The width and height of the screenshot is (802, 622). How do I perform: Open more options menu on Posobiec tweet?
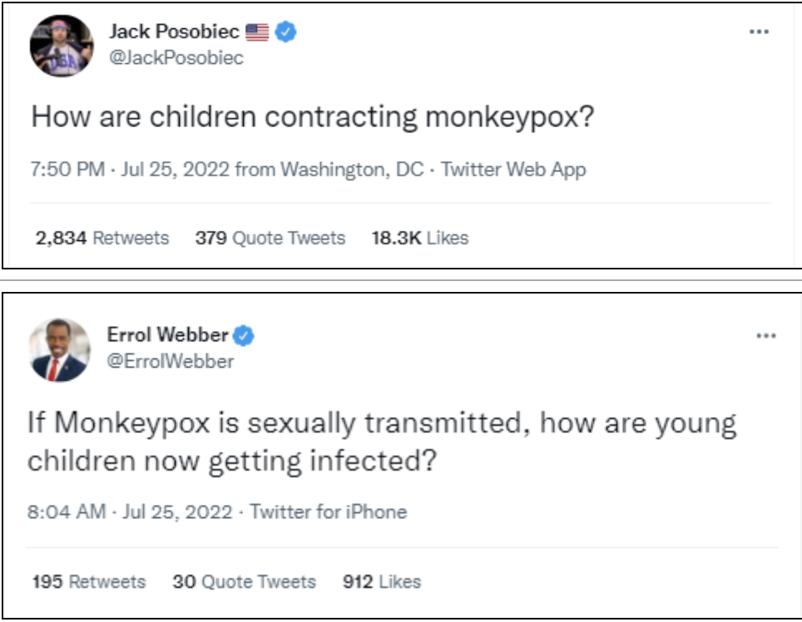coord(759,32)
